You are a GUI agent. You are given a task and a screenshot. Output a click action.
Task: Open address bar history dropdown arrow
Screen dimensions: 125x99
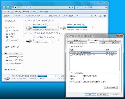click(x=69, y=7)
